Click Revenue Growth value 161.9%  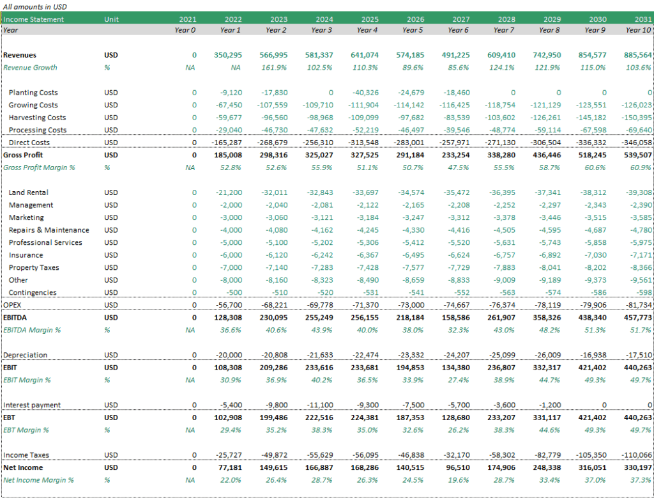[274, 68]
